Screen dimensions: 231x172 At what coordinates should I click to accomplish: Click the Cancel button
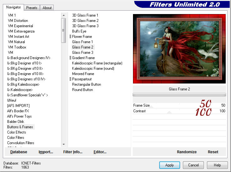pyautogui.click(x=193, y=165)
